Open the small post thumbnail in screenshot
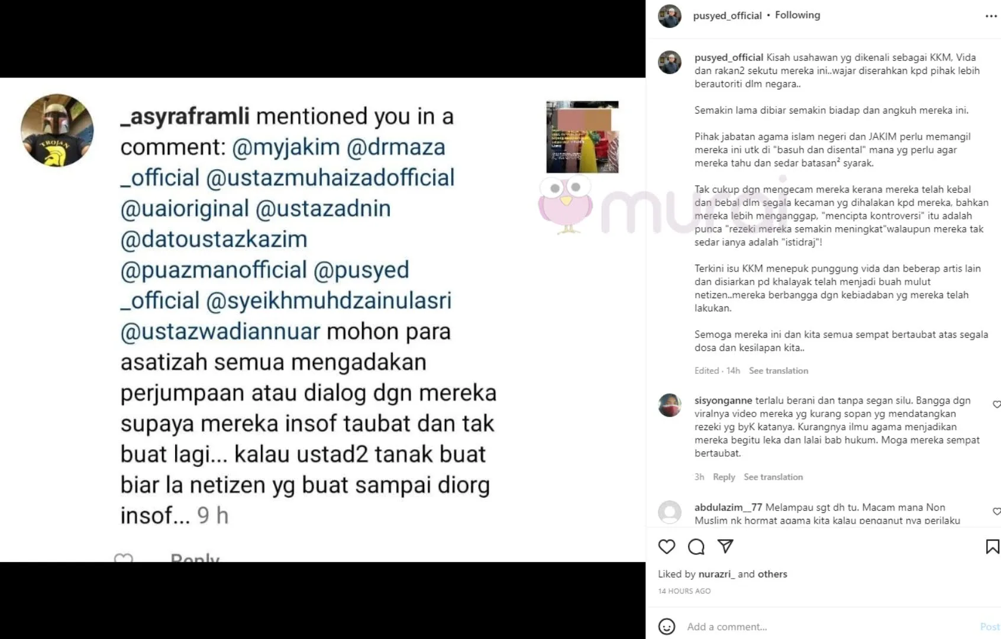The height and width of the screenshot is (639, 1001). pyautogui.click(x=582, y=137)
